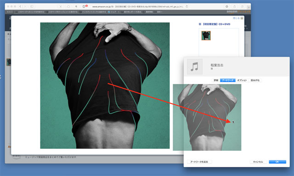Select the small album cover thumbnail
The width and height of the screenshot is (294, 176).
(206, 36)
